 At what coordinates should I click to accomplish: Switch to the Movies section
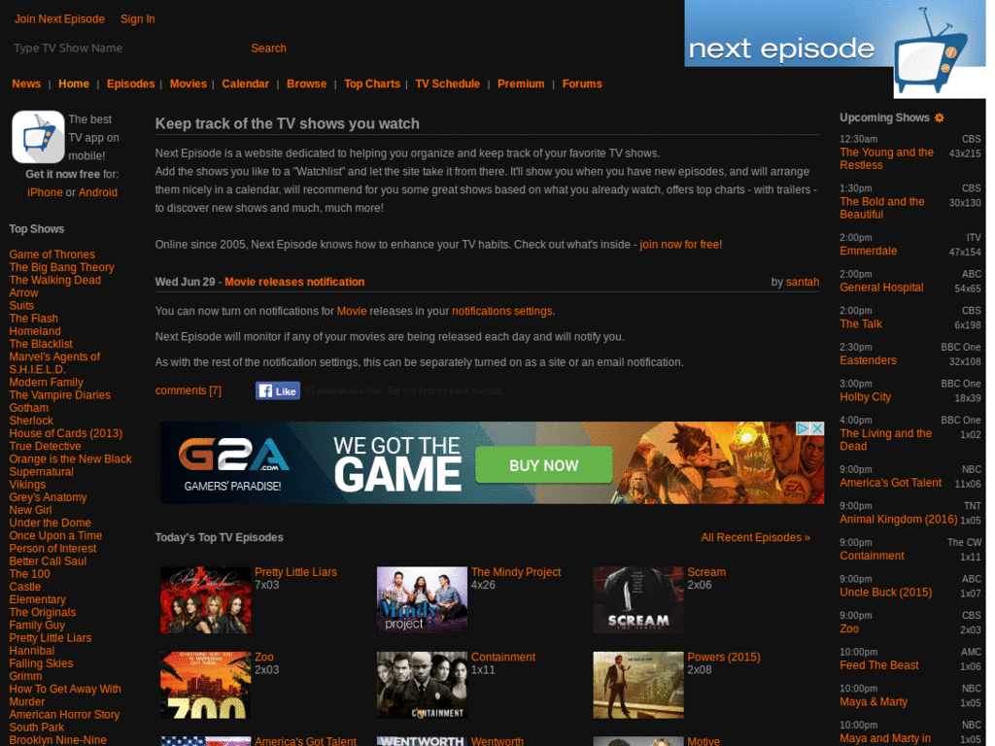(x=188, y=84)
